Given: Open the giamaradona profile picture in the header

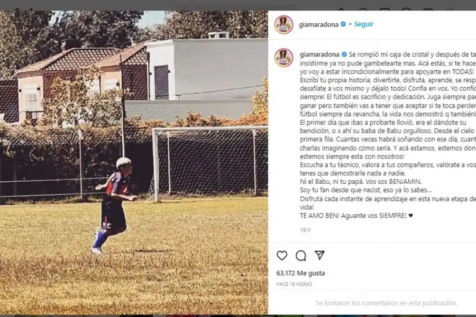Looking at the screenshot, I should pos(283,25).
